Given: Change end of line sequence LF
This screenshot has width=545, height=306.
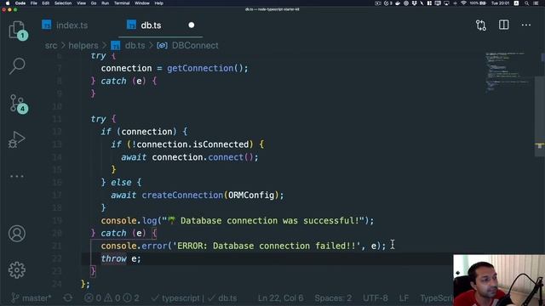Looking at the screenshot, I should pos(404,298).
